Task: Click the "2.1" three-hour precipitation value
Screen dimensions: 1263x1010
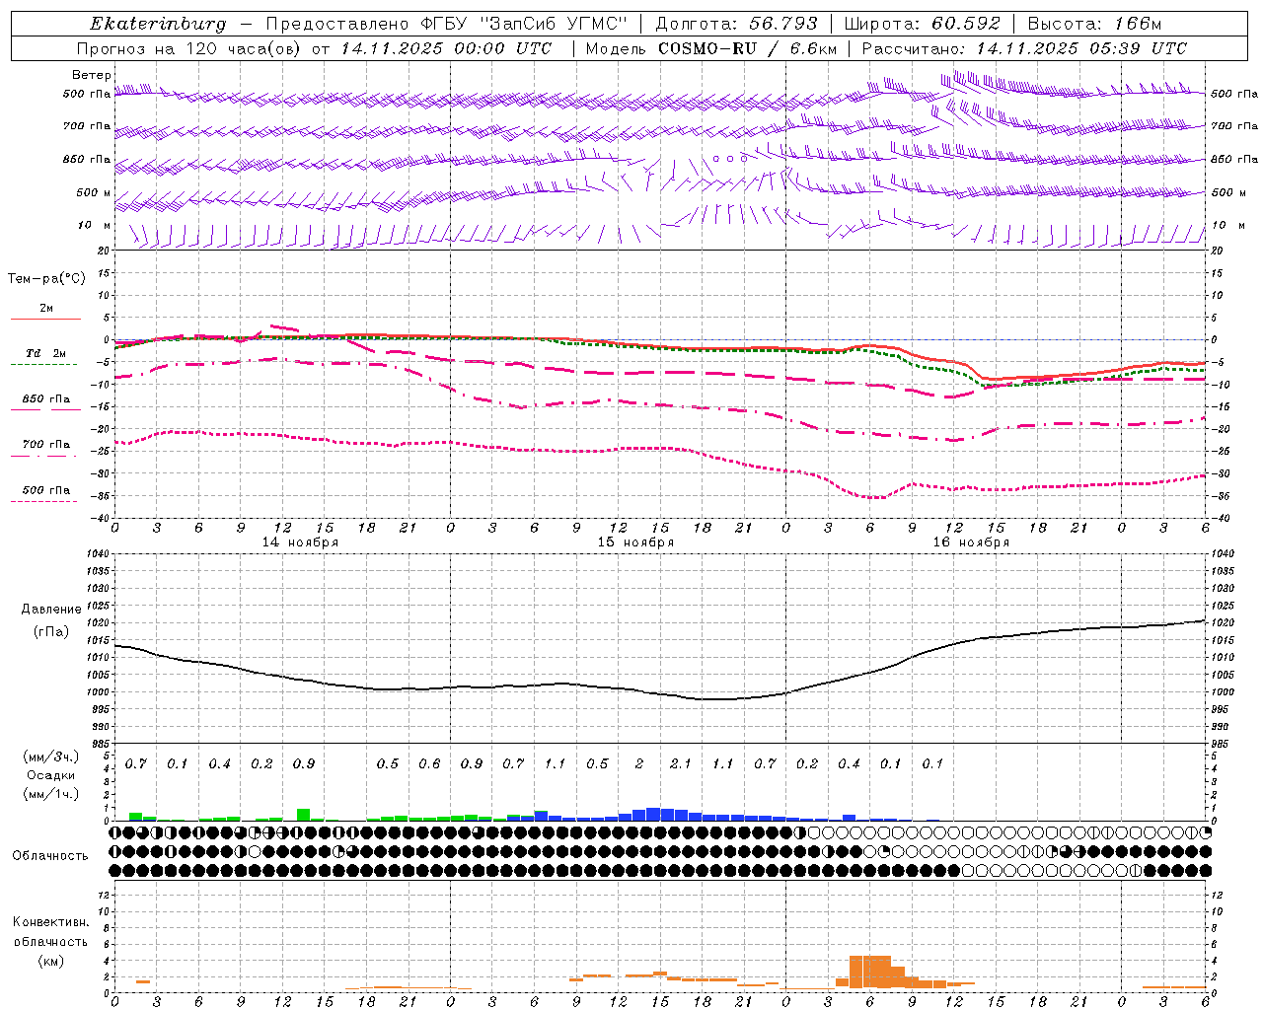Action: point(681,763)
